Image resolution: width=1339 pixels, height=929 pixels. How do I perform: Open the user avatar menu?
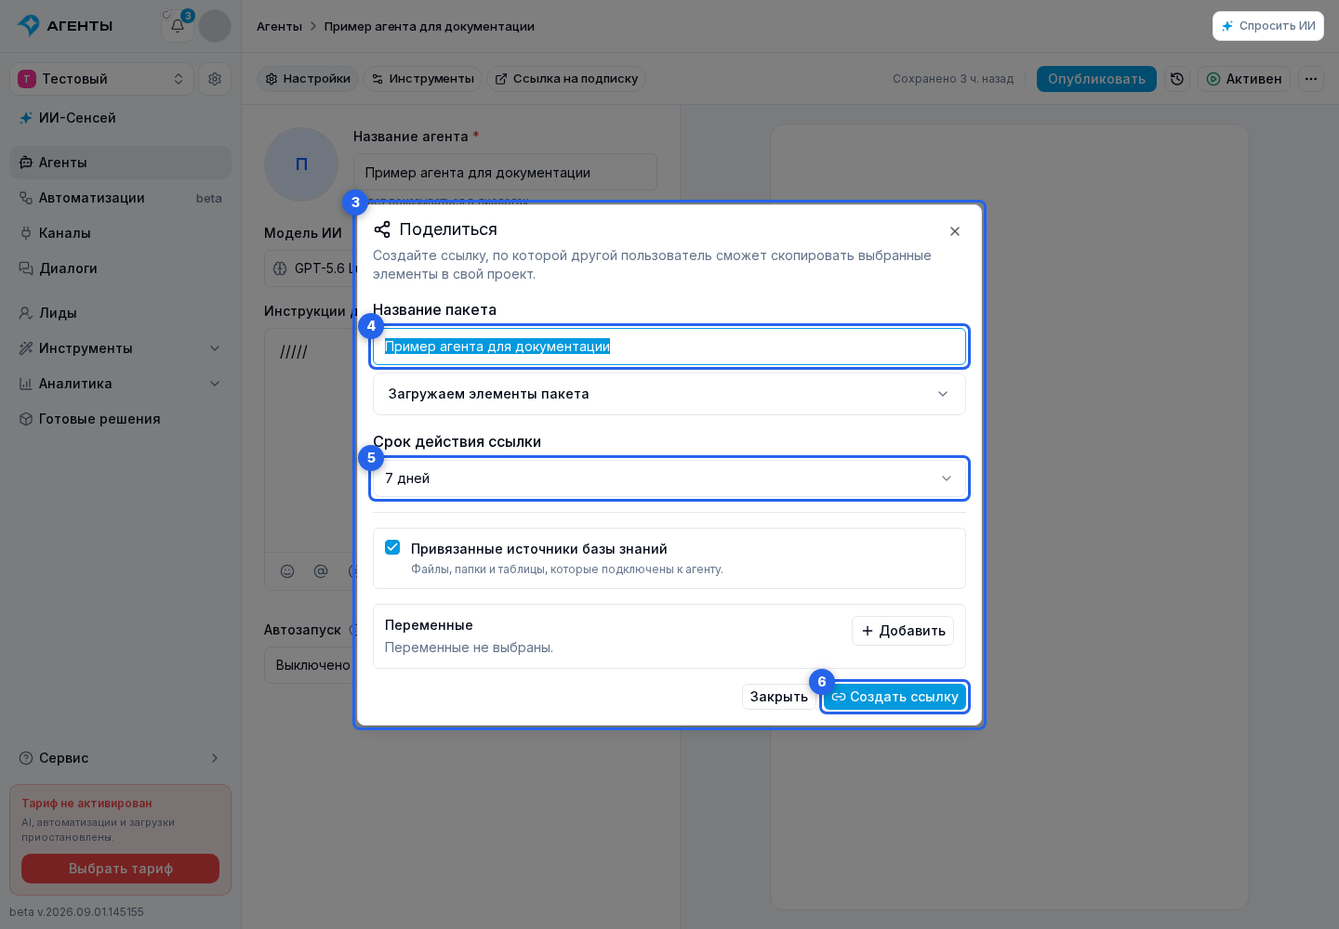click(215, 26)
